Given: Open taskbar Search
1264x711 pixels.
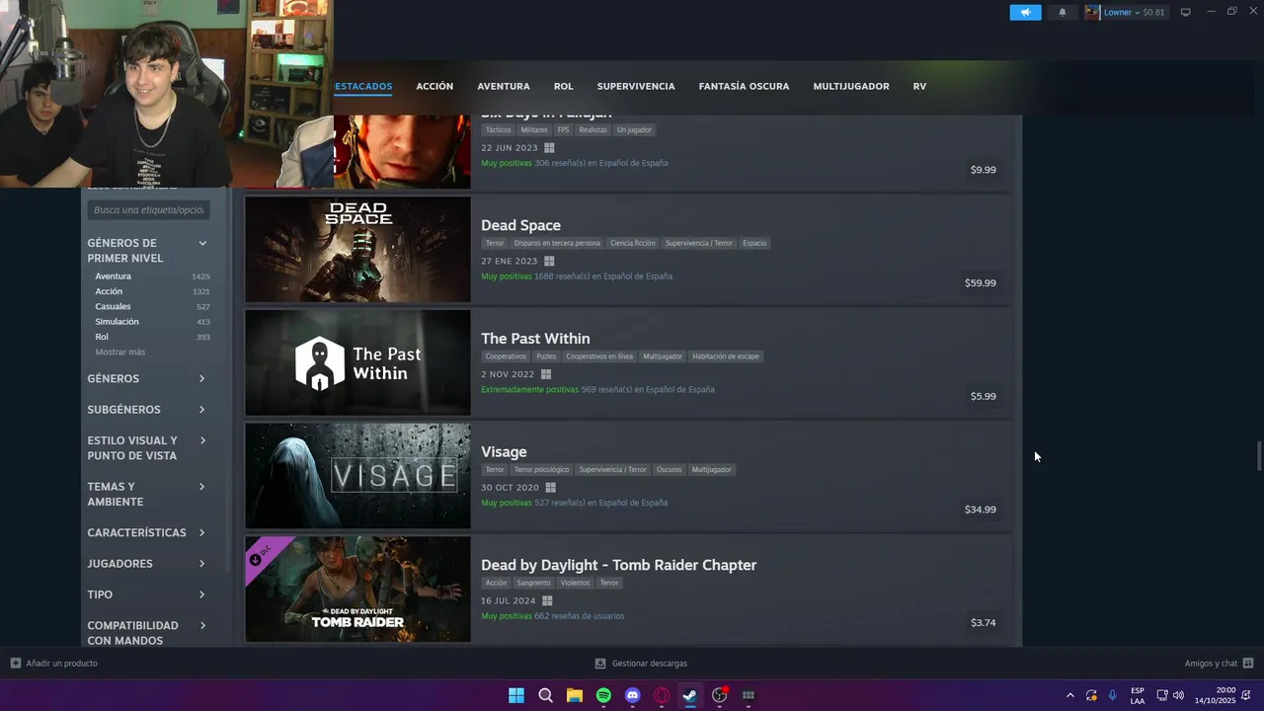Looking at the screenshot, I should pyautogui.click(x=545, y=695).
